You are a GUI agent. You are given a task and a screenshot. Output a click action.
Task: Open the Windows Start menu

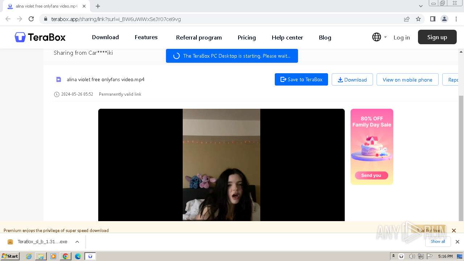click(10, 256)
